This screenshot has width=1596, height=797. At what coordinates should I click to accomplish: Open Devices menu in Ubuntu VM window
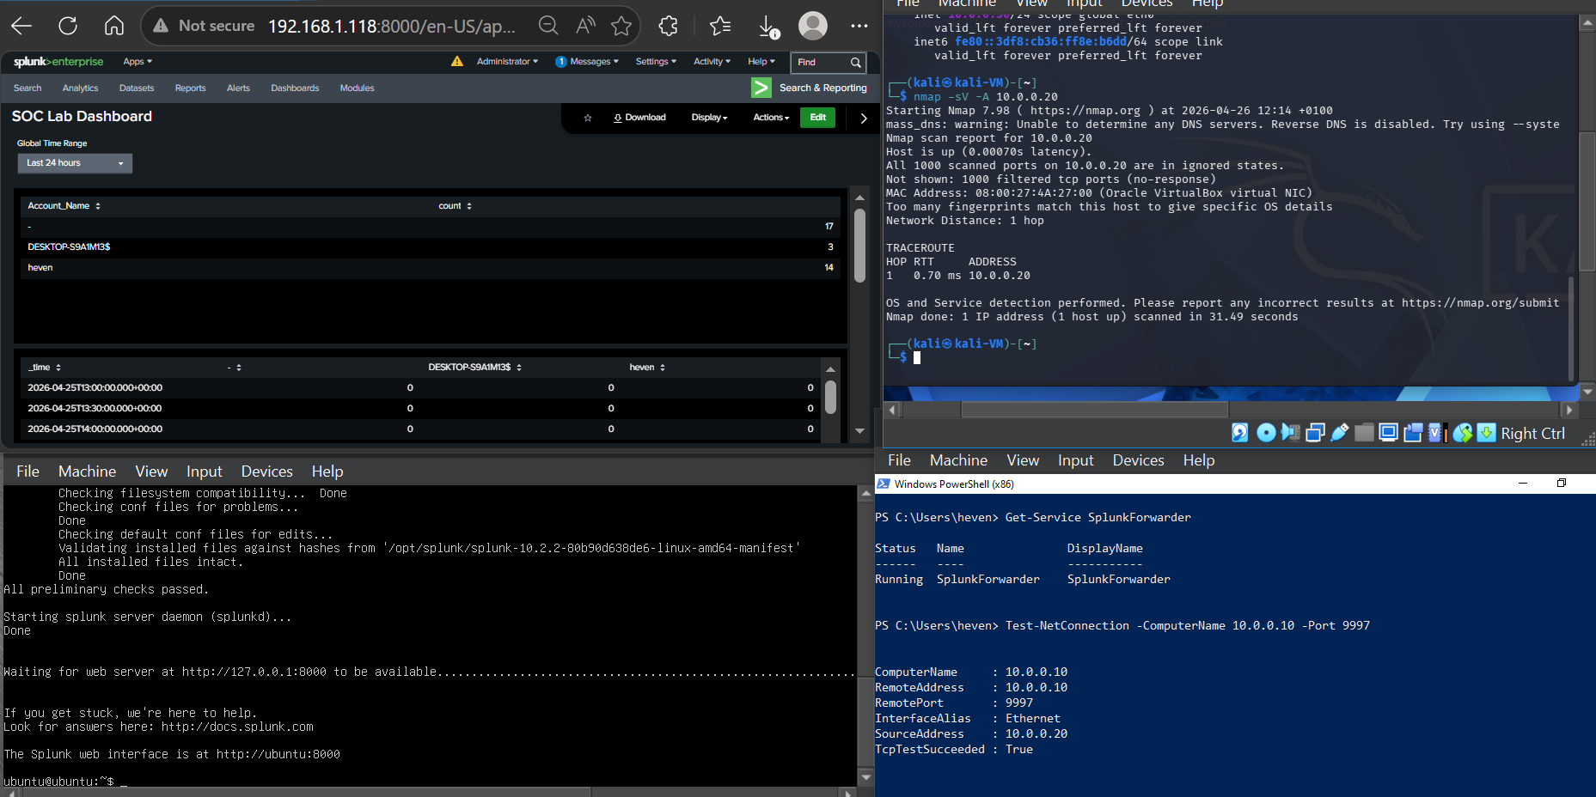click(x=266, y=472)
